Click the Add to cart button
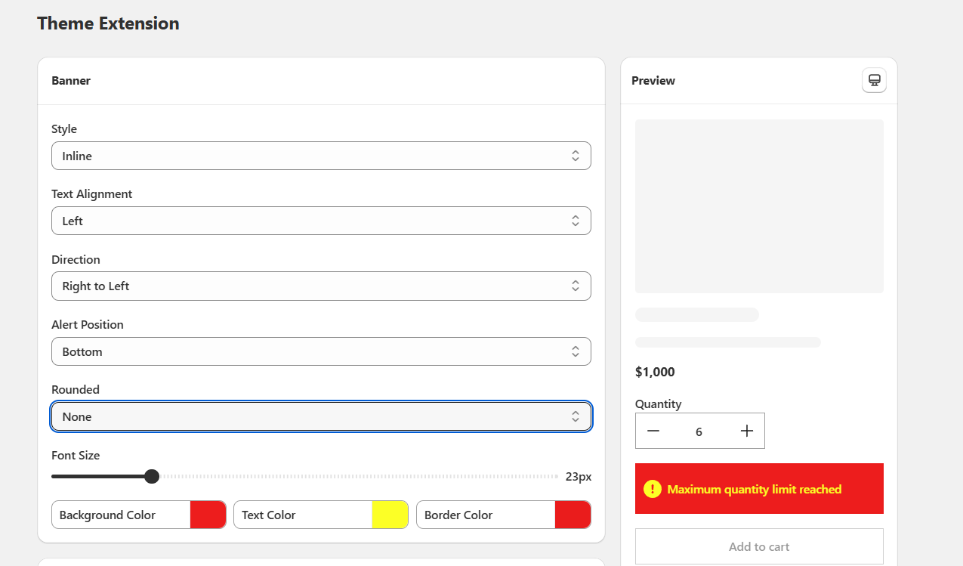Image resolution: width=963 pixels, height=566 pixels. coord(758,546)
